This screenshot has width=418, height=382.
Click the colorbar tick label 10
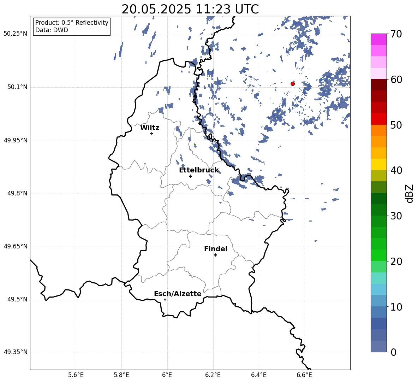pos(396,307)
